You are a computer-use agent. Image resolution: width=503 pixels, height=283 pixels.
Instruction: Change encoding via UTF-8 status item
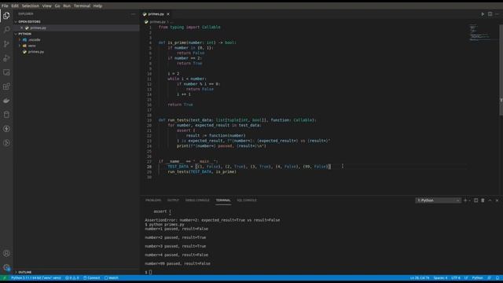tap(456, 277)
